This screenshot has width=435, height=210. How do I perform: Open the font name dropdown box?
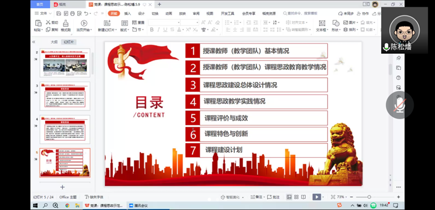(165, 23)
